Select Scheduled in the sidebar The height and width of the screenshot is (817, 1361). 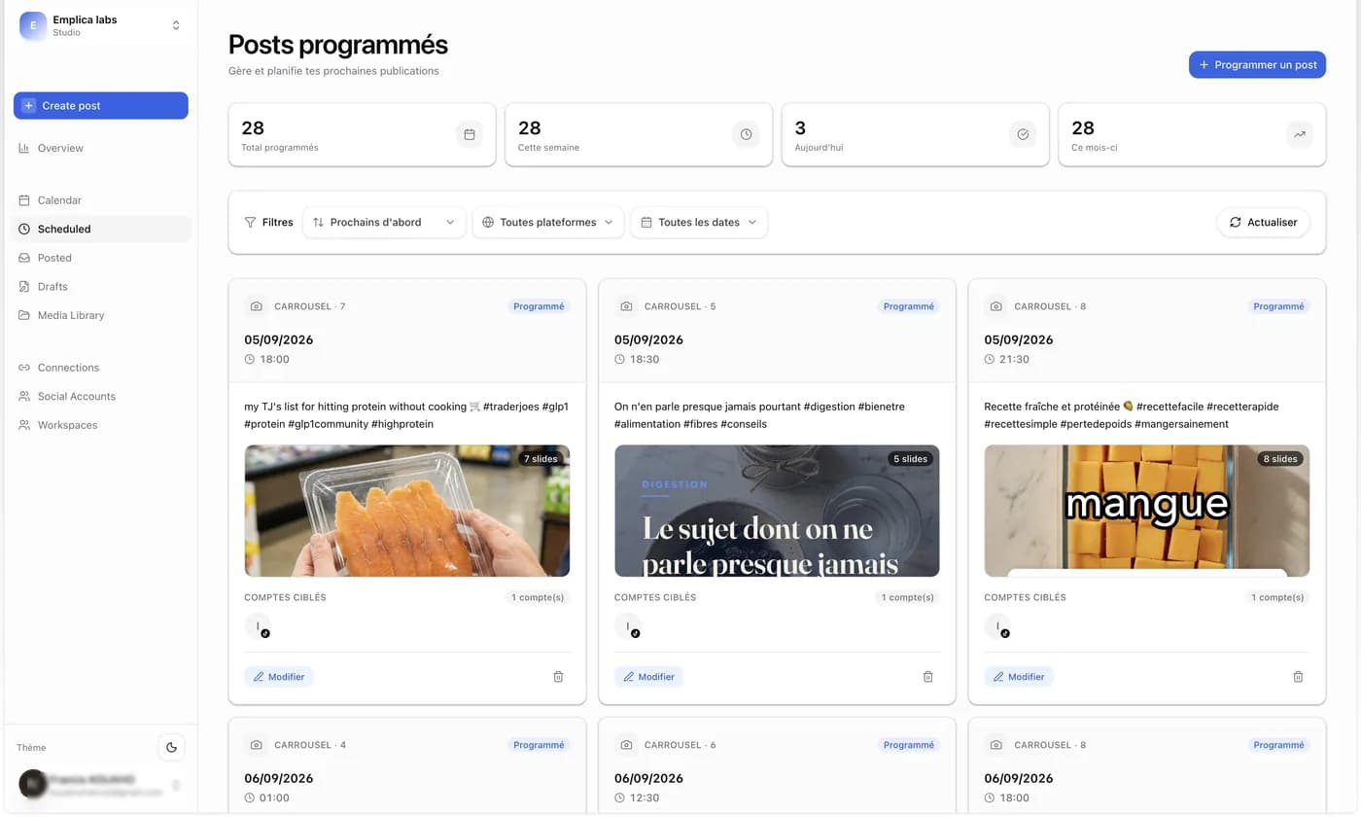(101, 229)
